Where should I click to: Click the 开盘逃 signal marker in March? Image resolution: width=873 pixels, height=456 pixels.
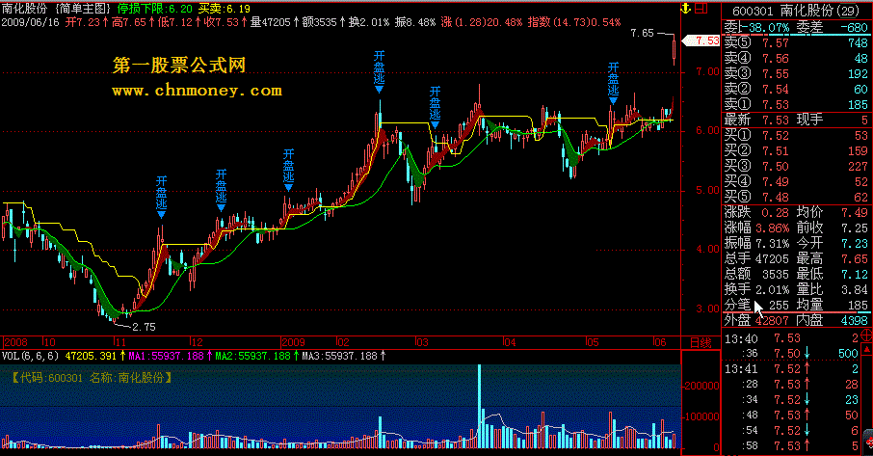(435, 107)
